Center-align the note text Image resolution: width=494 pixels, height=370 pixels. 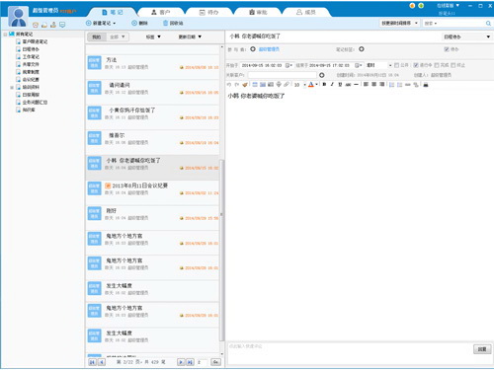coord(373,85)
